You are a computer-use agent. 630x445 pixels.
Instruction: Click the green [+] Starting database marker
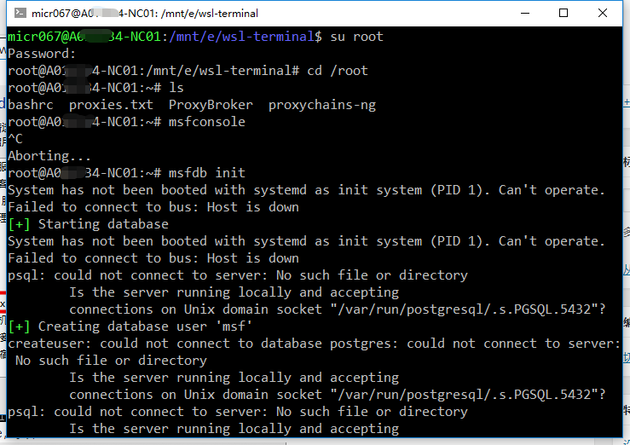[19, 224]
